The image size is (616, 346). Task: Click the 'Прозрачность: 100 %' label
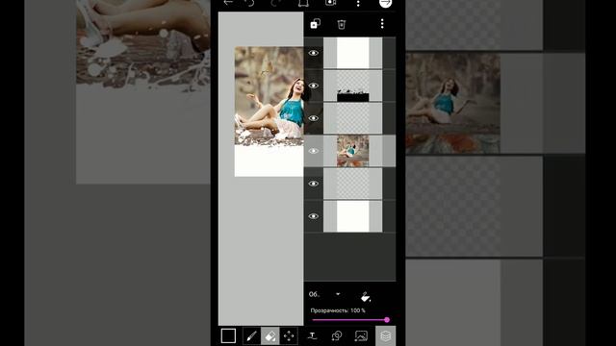click(x=338, y=310)
